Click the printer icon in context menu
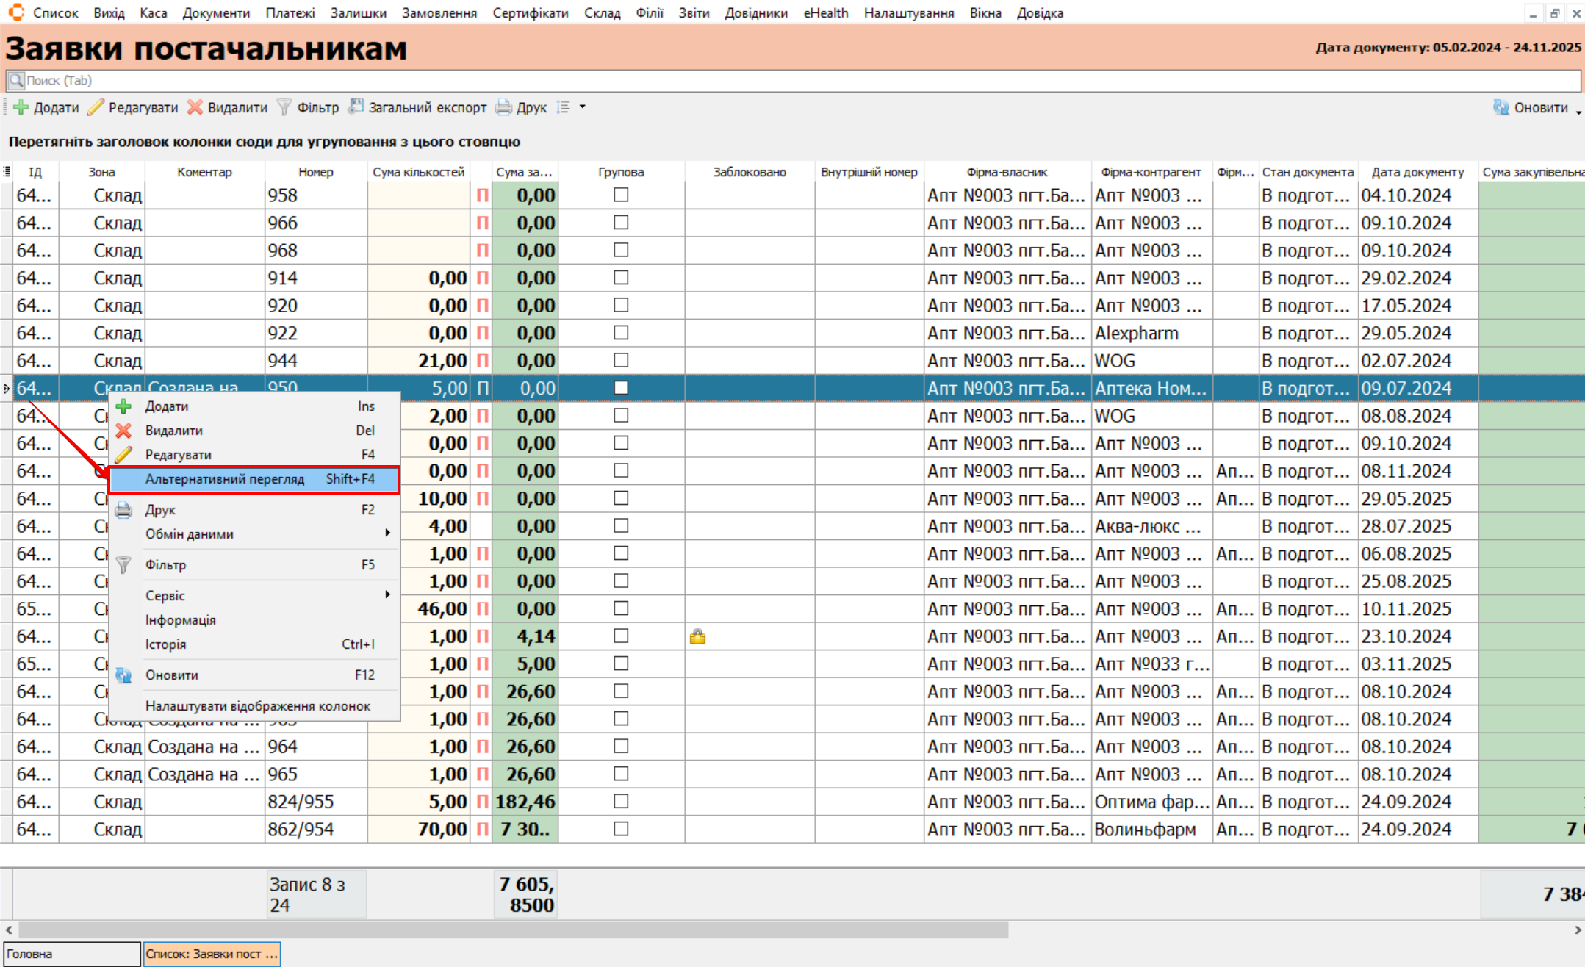The width and height of the screenshot is (1585, 967). [x=123, y=510]
